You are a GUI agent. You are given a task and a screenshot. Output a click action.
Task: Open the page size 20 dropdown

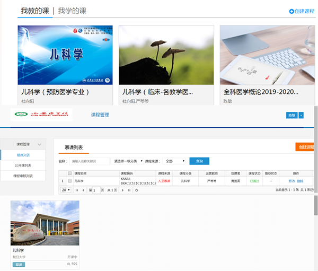66,190
